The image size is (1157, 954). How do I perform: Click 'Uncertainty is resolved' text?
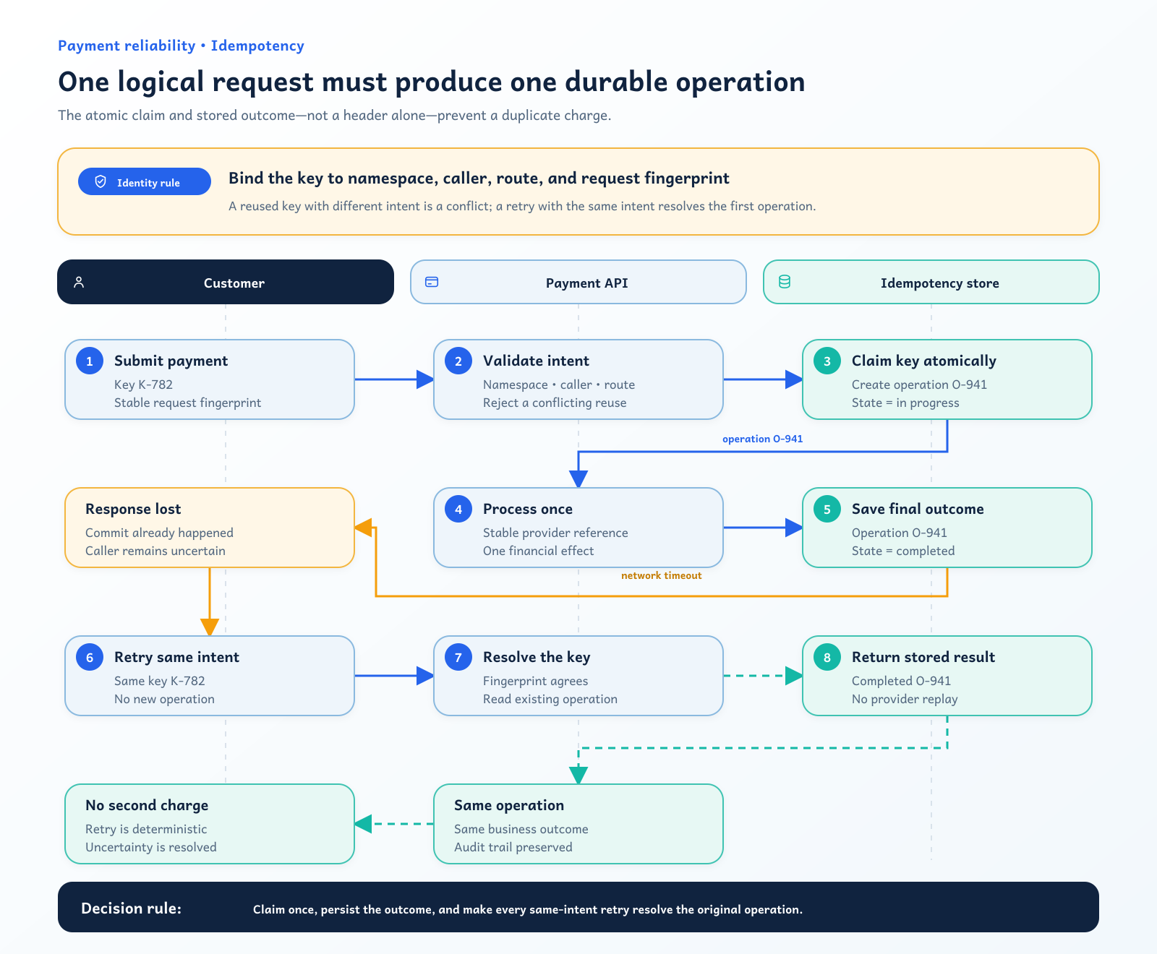[150, 847]
